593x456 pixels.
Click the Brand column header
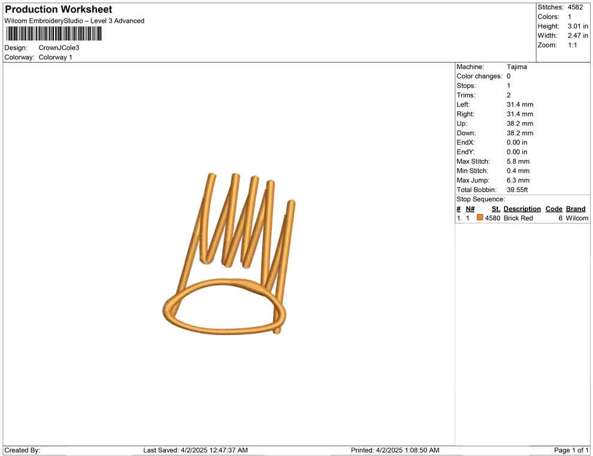tap(575, 209)
